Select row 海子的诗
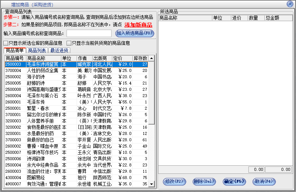This screenshot has width=296, height=192. click(x=76, y=77)
